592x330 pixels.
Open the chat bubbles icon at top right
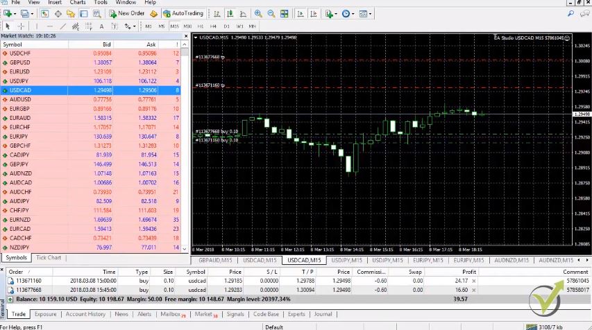(585, 14)
